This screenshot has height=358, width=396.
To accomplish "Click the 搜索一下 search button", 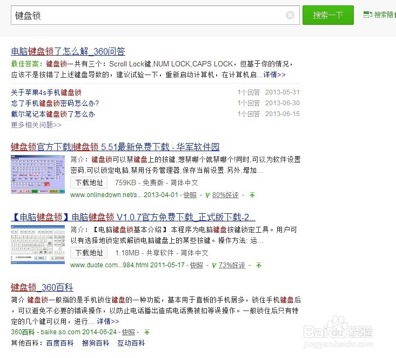I will 328,15.
